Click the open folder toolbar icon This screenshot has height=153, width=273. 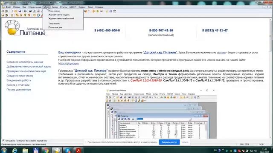point(16,11)
